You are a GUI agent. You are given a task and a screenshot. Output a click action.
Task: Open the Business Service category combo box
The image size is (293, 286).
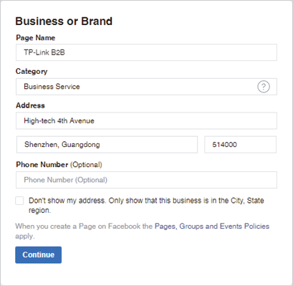point(146,87)
